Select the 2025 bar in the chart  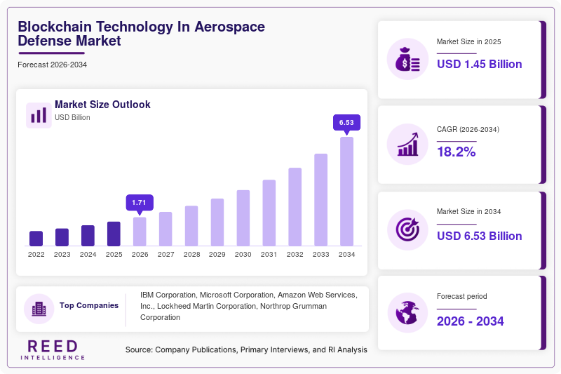pyautogui.click(x=114, y=234)
